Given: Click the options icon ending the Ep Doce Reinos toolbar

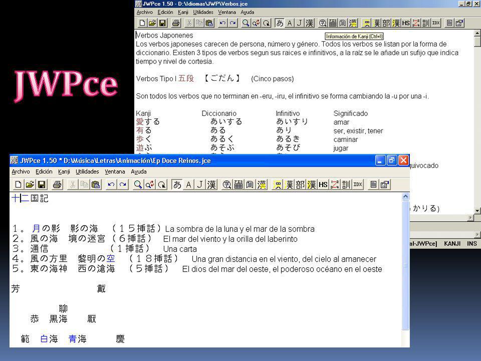Looking at the screenshot, I should tap(385, 185).
